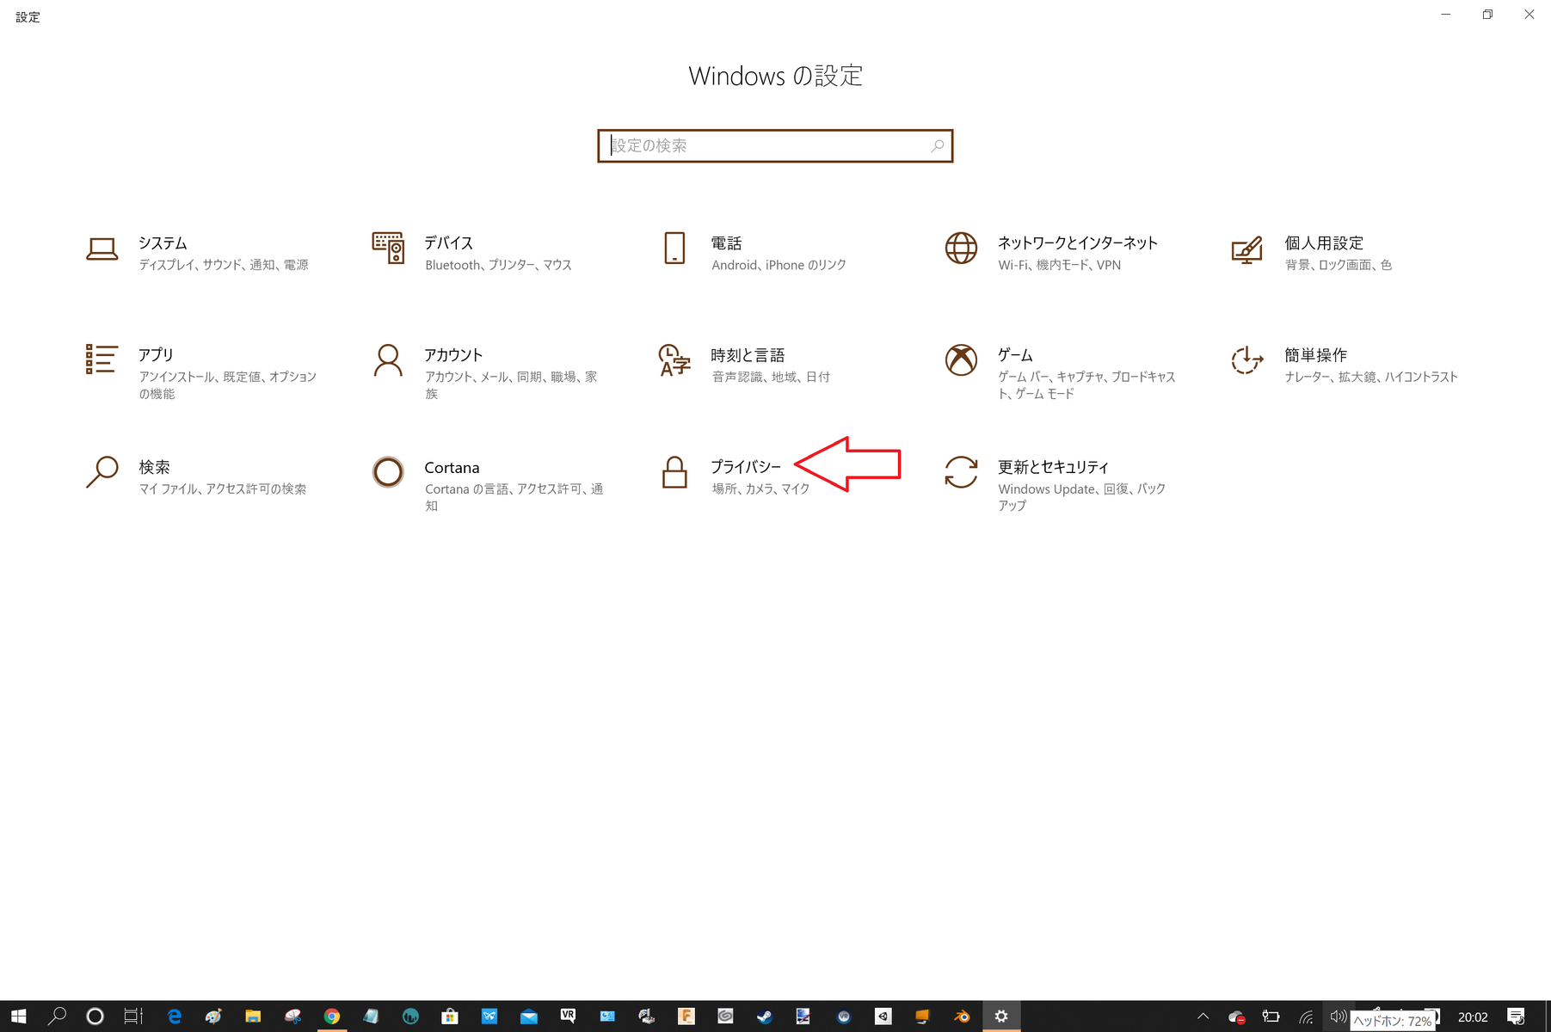
Task: Open Cortana circle on the taskbar
Action: tap(95, 1017)
